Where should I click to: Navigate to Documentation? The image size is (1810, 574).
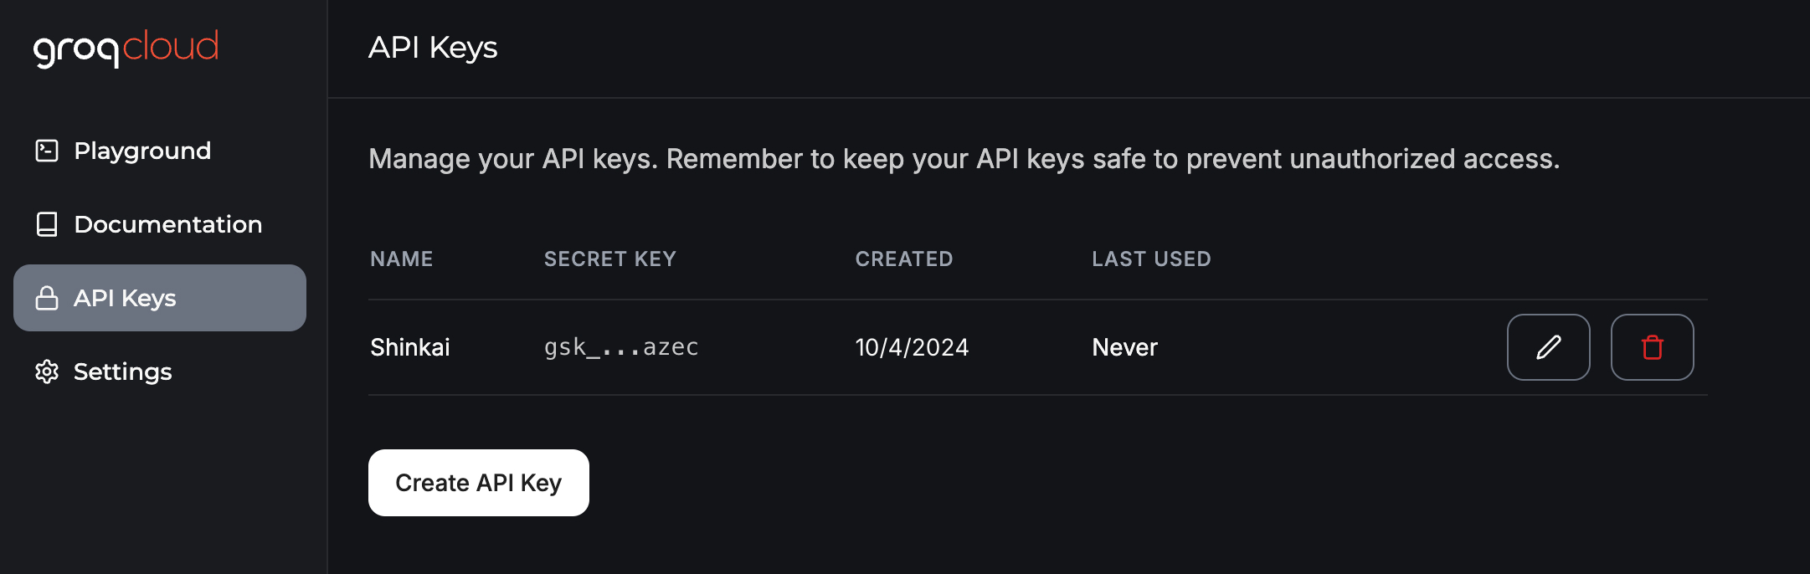pos(167,224)
